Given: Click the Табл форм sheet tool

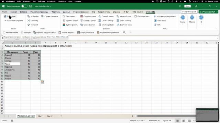Looking at the screenshot, I should click(x=160, y=20).
